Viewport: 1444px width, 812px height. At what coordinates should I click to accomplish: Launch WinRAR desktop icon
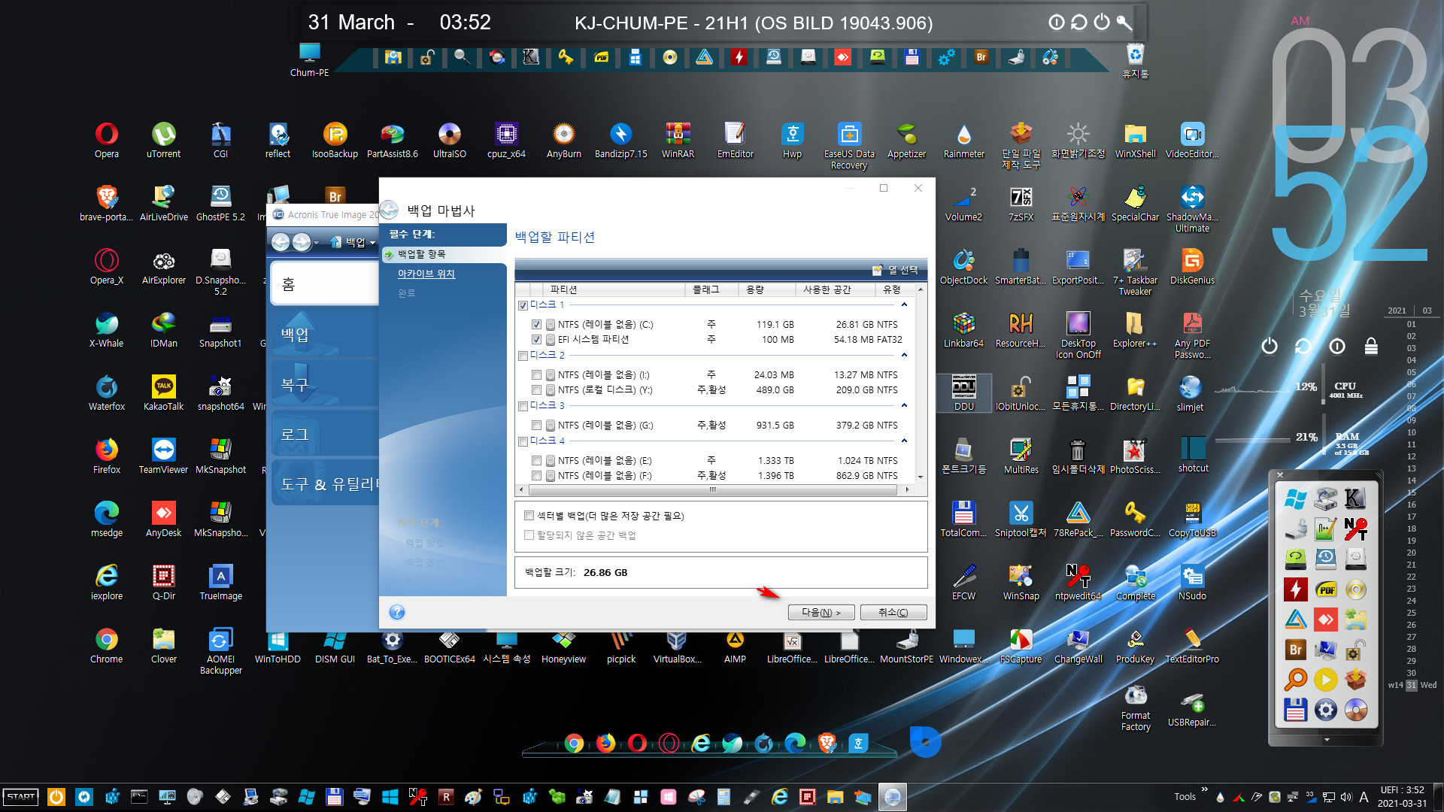tap(678, 141)
